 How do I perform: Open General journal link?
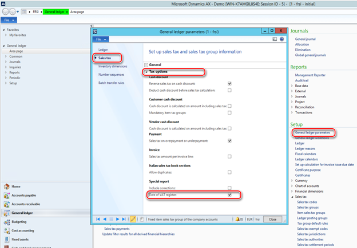click(305, 39)
